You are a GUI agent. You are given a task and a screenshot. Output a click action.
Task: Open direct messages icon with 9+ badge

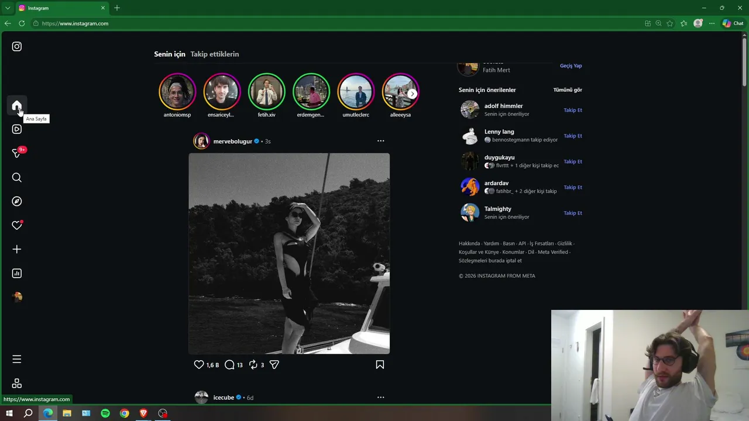click(x=17, y=153)
